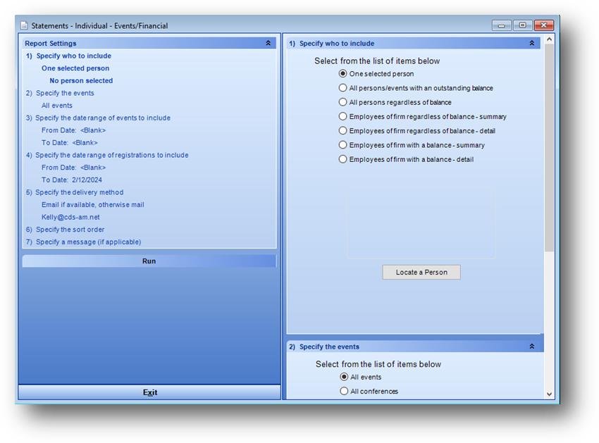The width and height of the screenshot is (599, 443).
Task: Click the Kelly@cds-am.net email entry
Action: click(70, 217)
